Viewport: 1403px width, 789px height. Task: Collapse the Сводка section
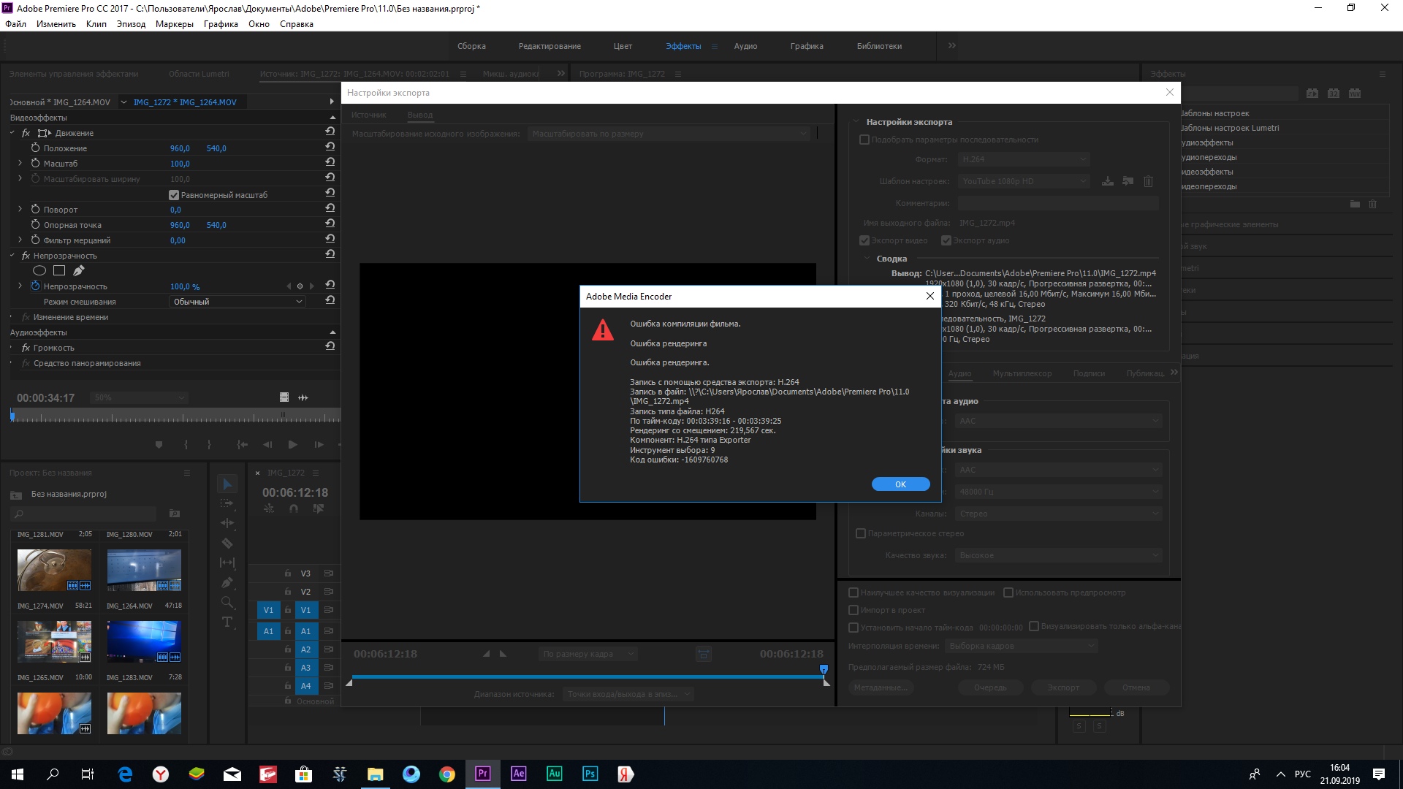tap(867, 259)
